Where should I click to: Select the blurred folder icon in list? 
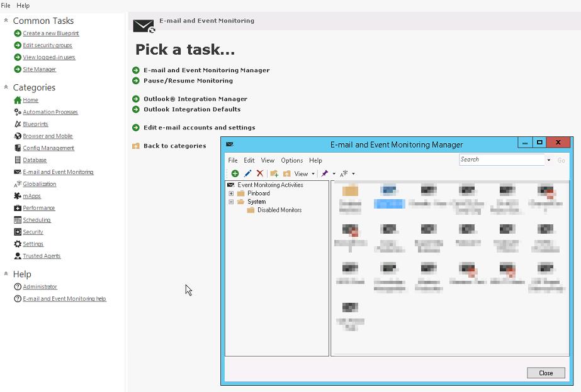coord(350,191)
